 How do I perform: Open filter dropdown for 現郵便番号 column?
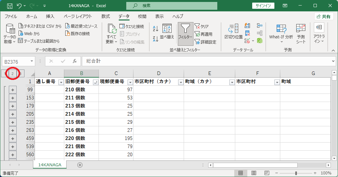[x=130, y=82]
